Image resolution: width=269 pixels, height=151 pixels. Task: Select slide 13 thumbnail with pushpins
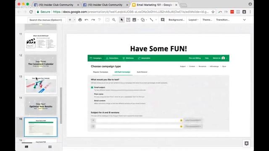pyautogui.click(x=41, y=85)
